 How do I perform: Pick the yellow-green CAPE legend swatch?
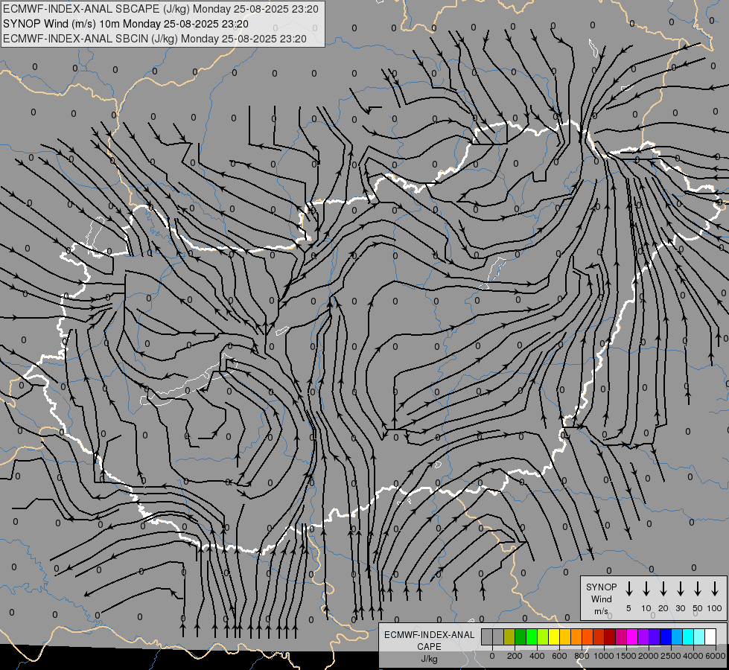point(543,636)
